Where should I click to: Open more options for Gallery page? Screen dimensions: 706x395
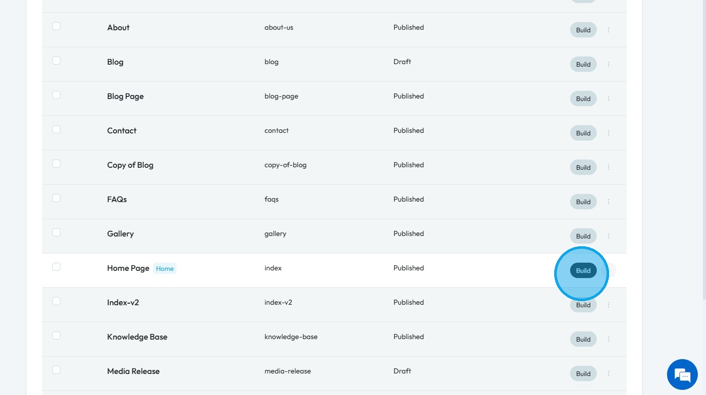pyautogui.click(x=609, y=236)
